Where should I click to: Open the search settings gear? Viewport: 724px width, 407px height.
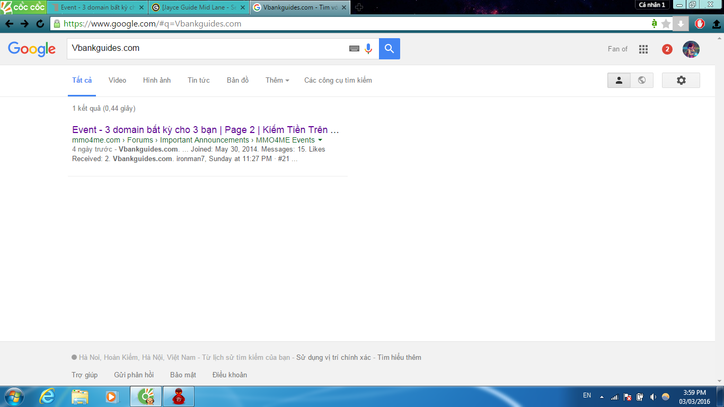[681, 80]
